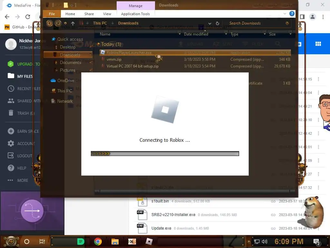The height and width of the screenshot is (248, 330).
Task: Toggle Chrome's side panel icon
Action: [x=302, y=17]
